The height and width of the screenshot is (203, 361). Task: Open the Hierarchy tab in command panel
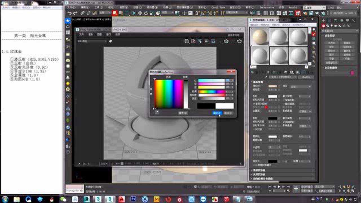[x=336, y=20]
